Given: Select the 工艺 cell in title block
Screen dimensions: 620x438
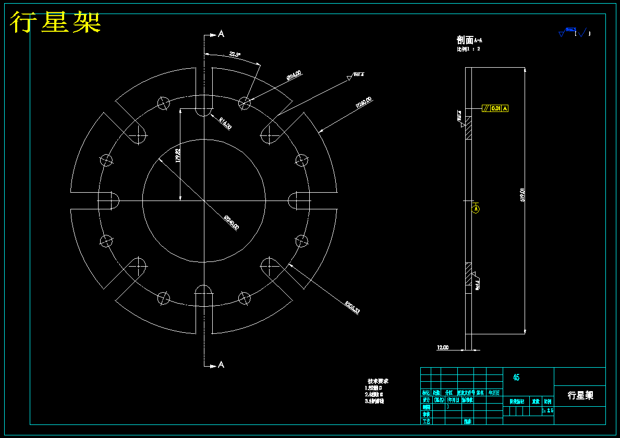Looking at the screenshot, I should [x=426, y=421].
